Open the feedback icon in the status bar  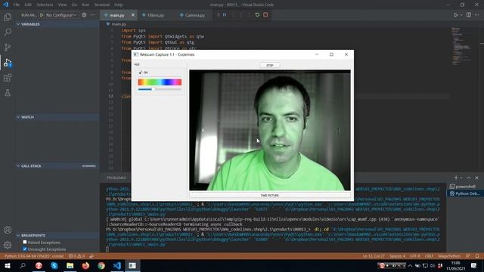coord(468,256)
